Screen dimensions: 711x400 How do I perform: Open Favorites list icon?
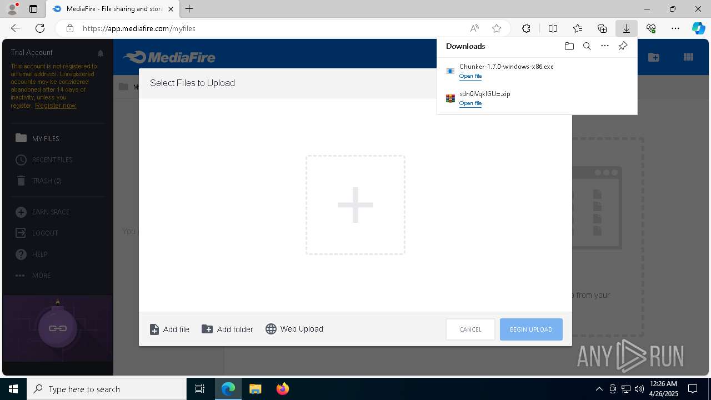[x=578, y=28]
